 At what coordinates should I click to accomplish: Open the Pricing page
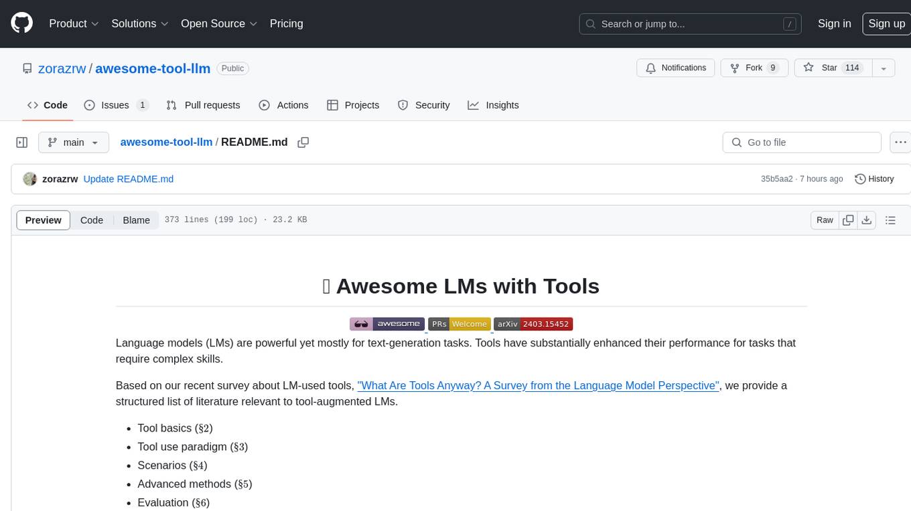[x=286, y=23]
